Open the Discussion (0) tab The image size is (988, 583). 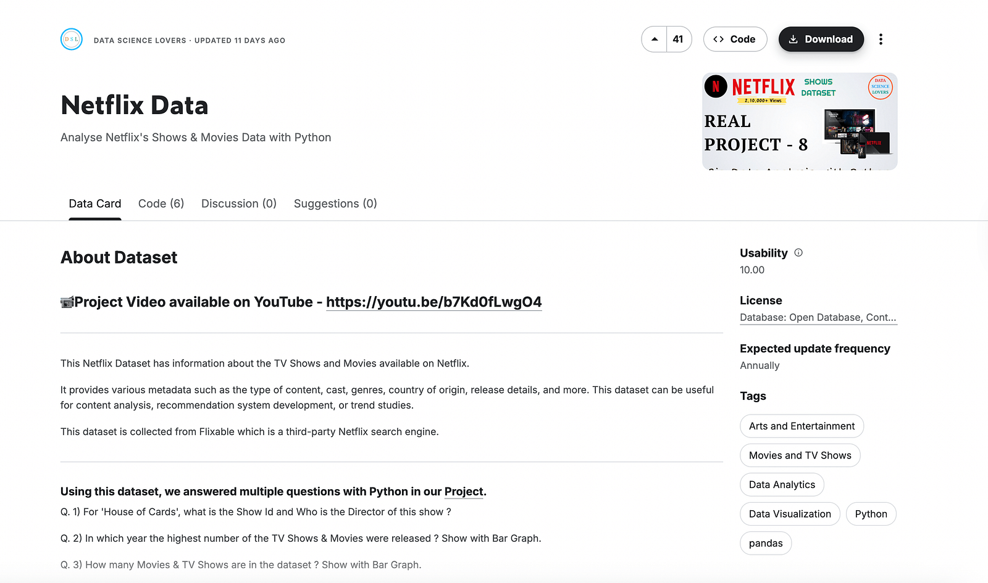(239, 204)
